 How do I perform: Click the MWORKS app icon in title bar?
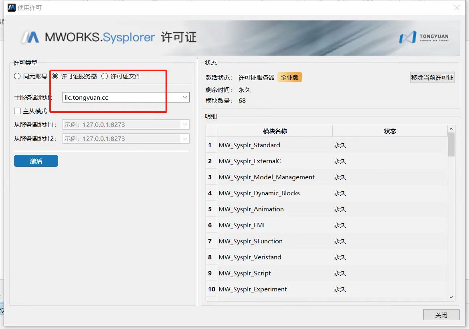(11, 8)
